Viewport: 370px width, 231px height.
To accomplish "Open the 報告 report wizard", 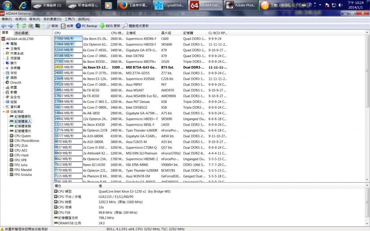I will coord(52,26).
